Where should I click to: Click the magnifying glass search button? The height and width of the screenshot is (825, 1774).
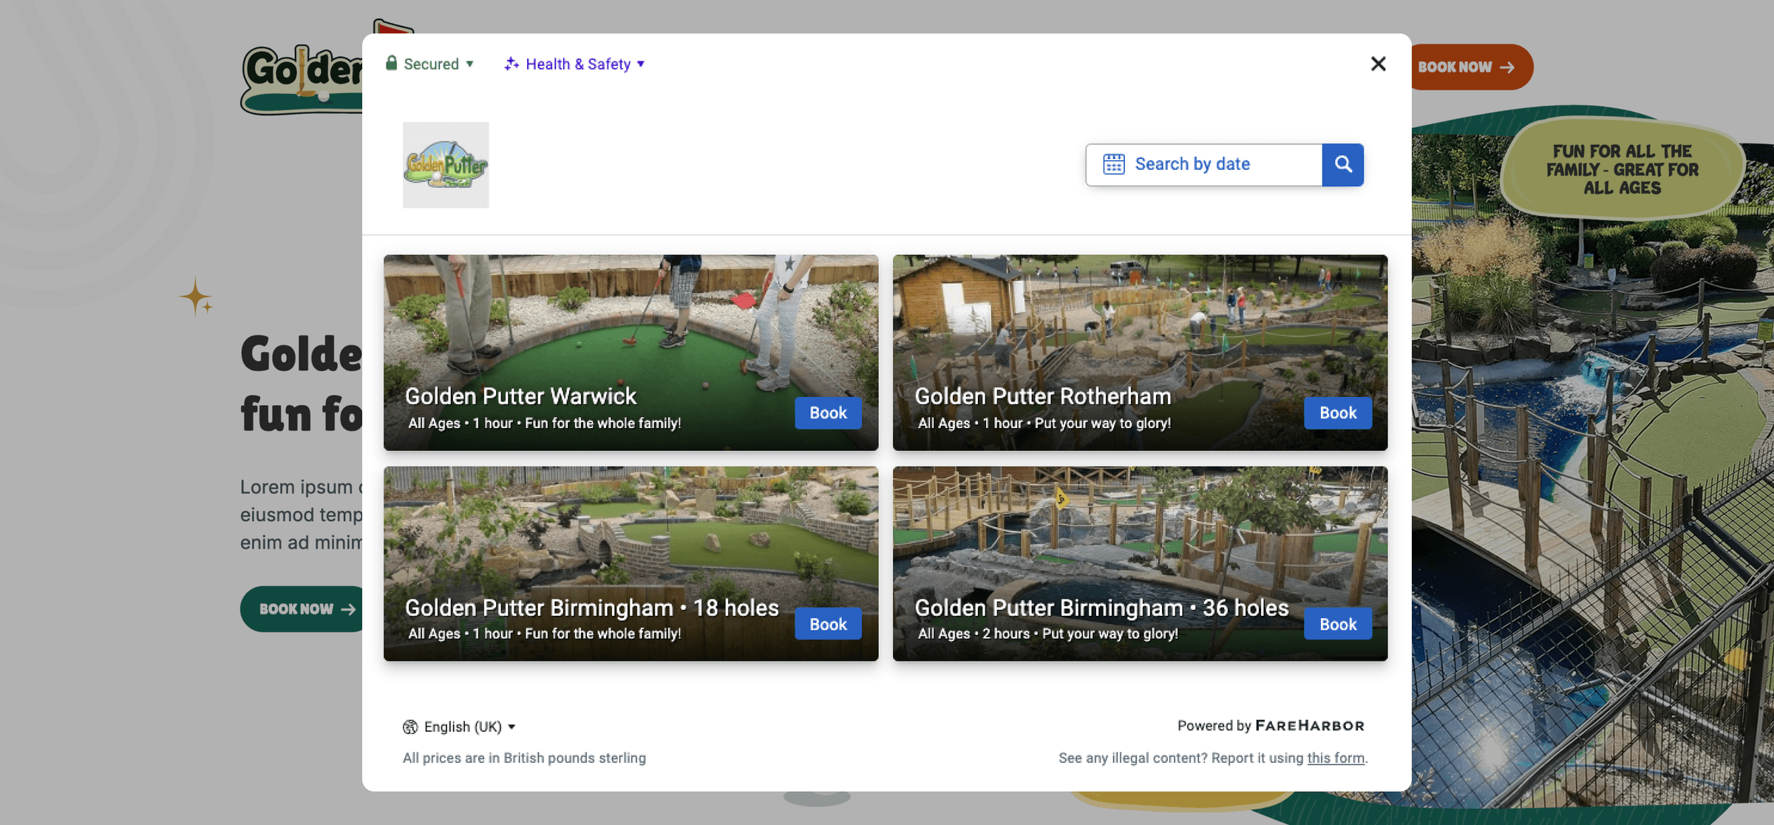[1342, 164]
